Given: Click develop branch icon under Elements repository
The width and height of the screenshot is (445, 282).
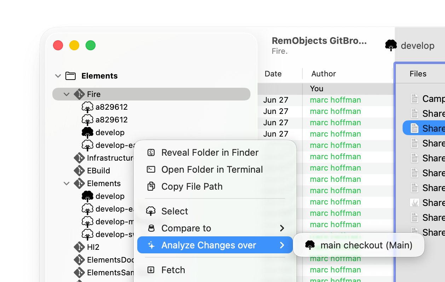Looking at the screenshot, I should [87, 196].
